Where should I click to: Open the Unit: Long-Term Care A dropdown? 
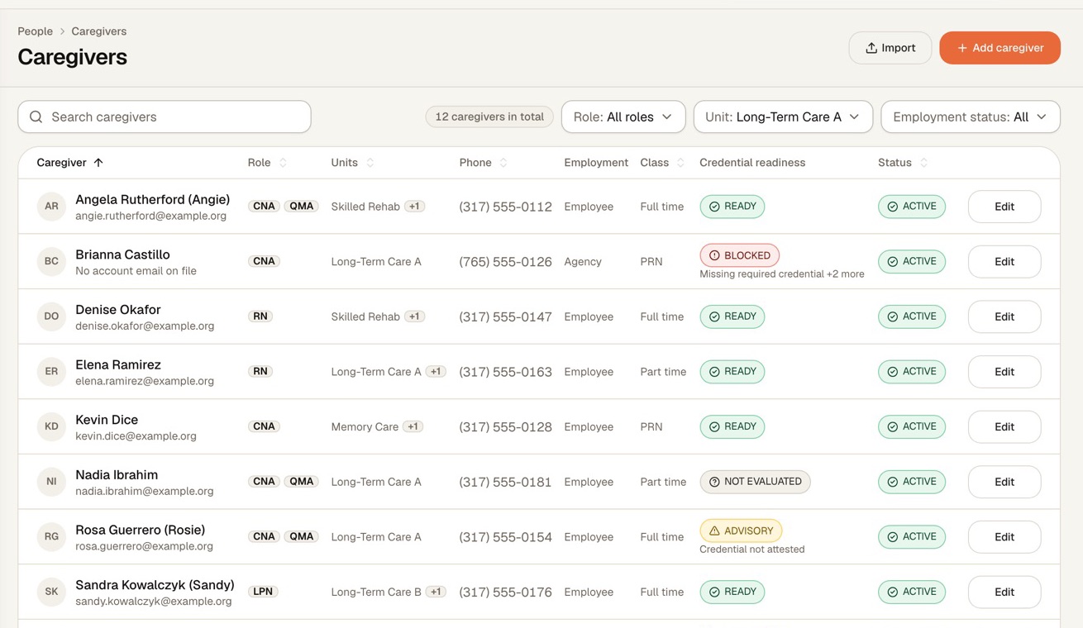(x=783, y=117)
